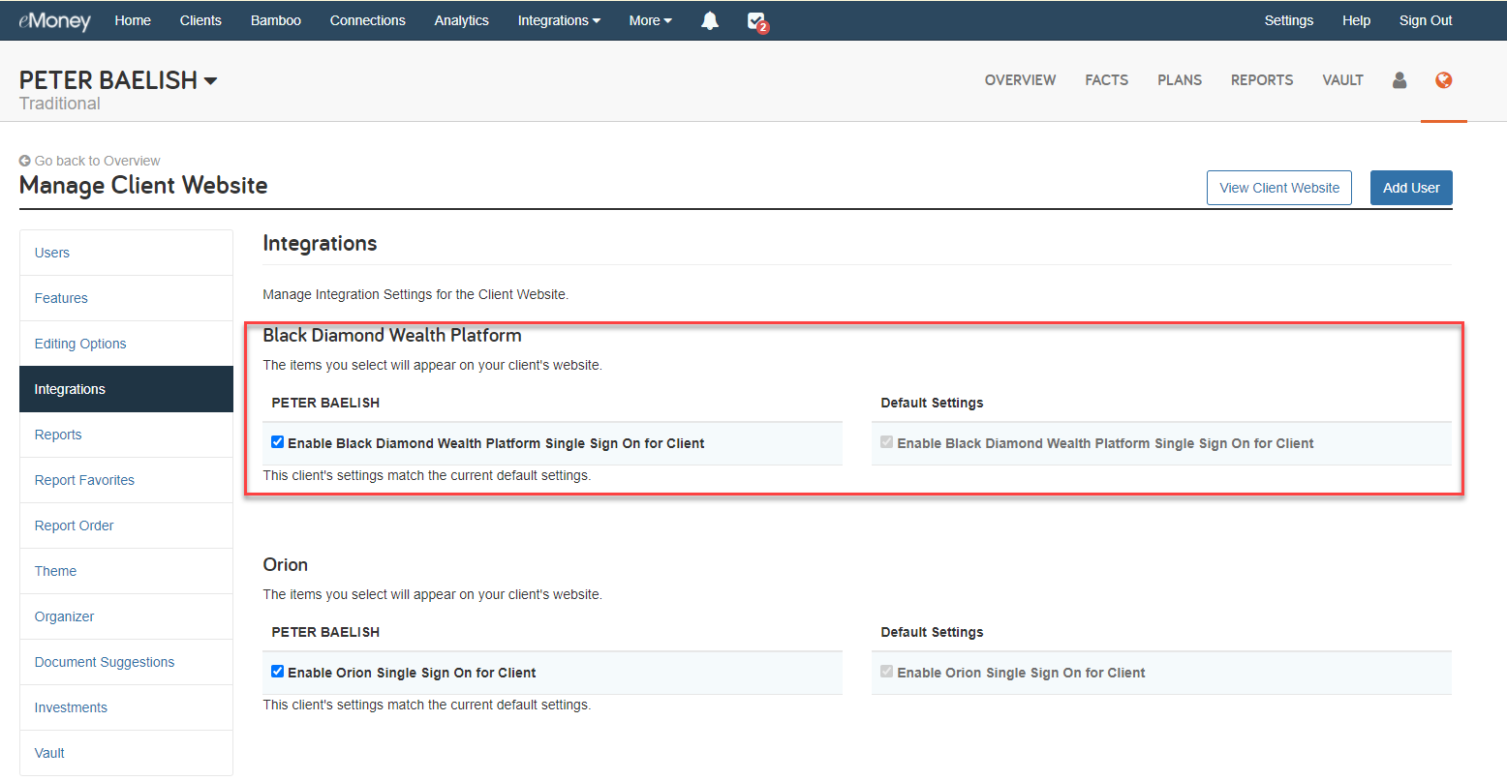Viewport: 1507px width, 781px height.
Task: Toggle Enable Black Diamond Single Sign On for Peter Baelish
Action: point(278,442)
